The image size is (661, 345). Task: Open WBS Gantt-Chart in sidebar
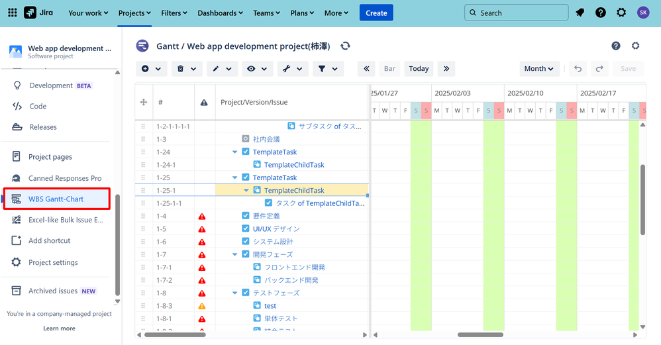click(x=57, y=199)
